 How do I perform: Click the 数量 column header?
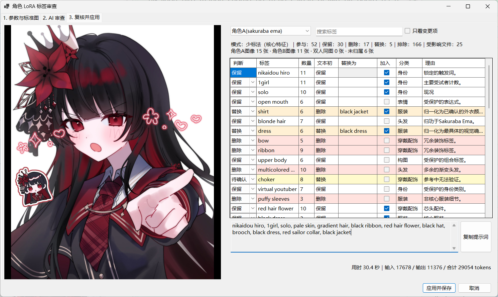coord(306,63)
